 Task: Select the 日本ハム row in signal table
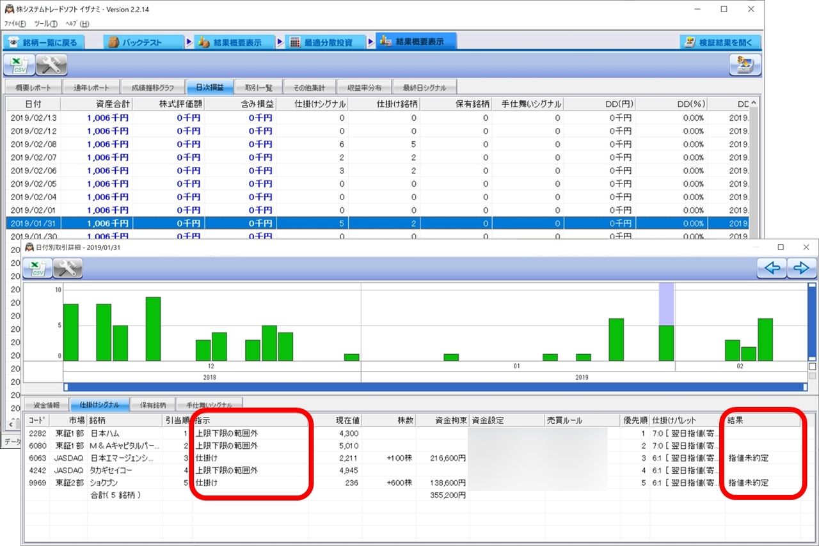pos(413,433)
